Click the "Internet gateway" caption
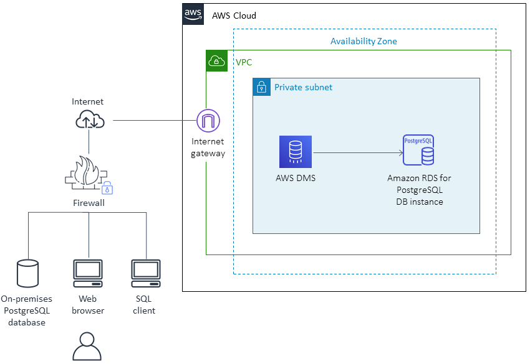Screen dimensions: 530x364 click(x=208, y=147)
